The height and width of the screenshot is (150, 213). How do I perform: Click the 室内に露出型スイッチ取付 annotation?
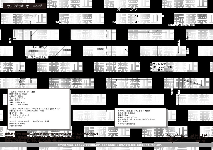point(181,25)
